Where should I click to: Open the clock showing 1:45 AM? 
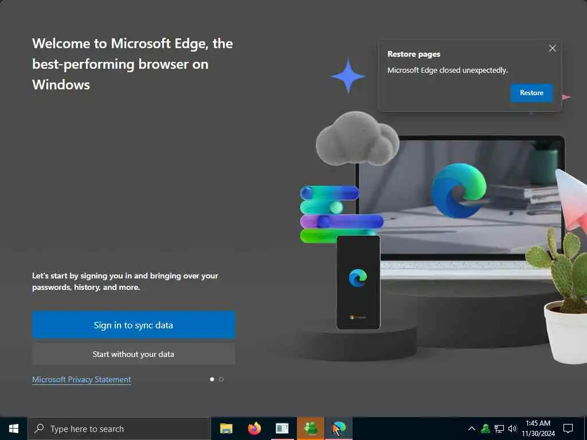click(538, 429)
